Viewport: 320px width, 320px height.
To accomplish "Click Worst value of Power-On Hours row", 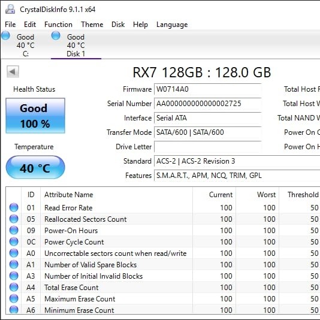I will 269,231.
